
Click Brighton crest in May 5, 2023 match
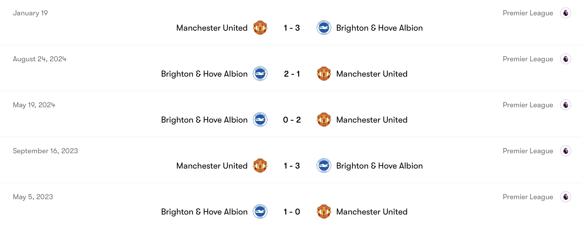(260, 212)
